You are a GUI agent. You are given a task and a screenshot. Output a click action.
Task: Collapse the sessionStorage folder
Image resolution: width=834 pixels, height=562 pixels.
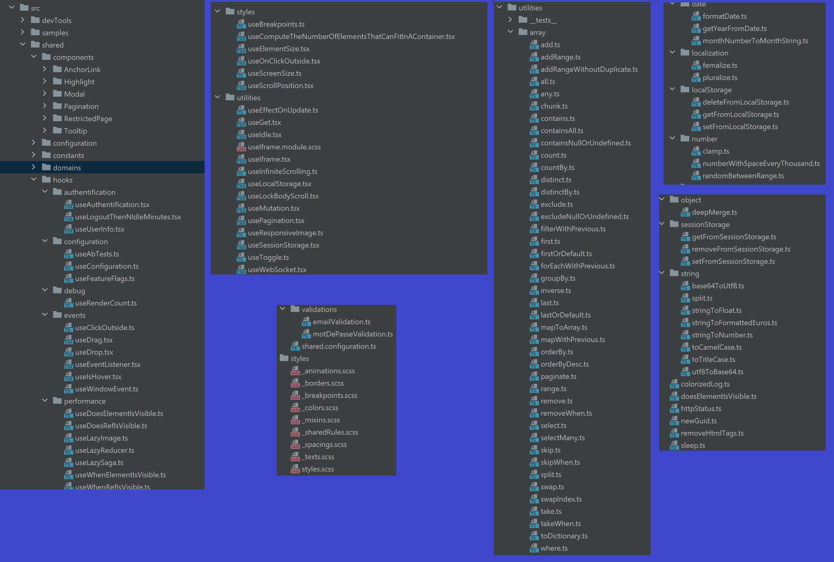tap(662, 224)
